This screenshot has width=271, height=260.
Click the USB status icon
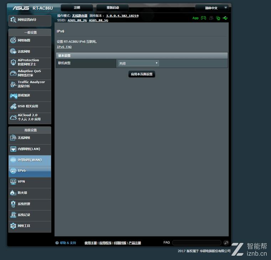point(225,18)
